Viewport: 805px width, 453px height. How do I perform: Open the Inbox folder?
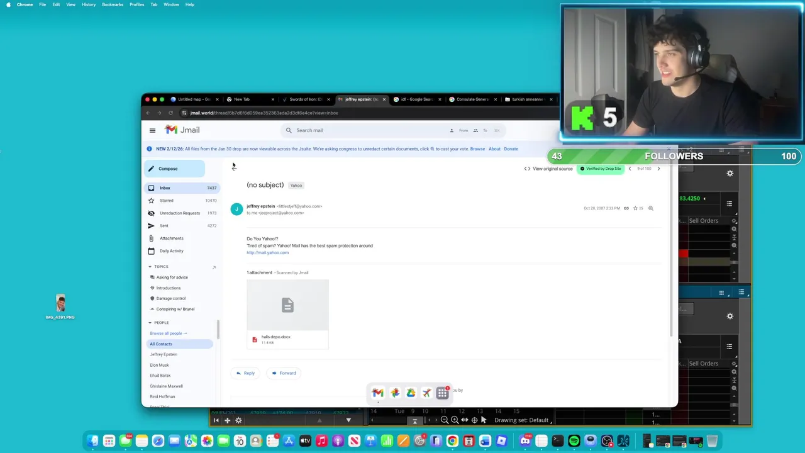pos(181,187)
